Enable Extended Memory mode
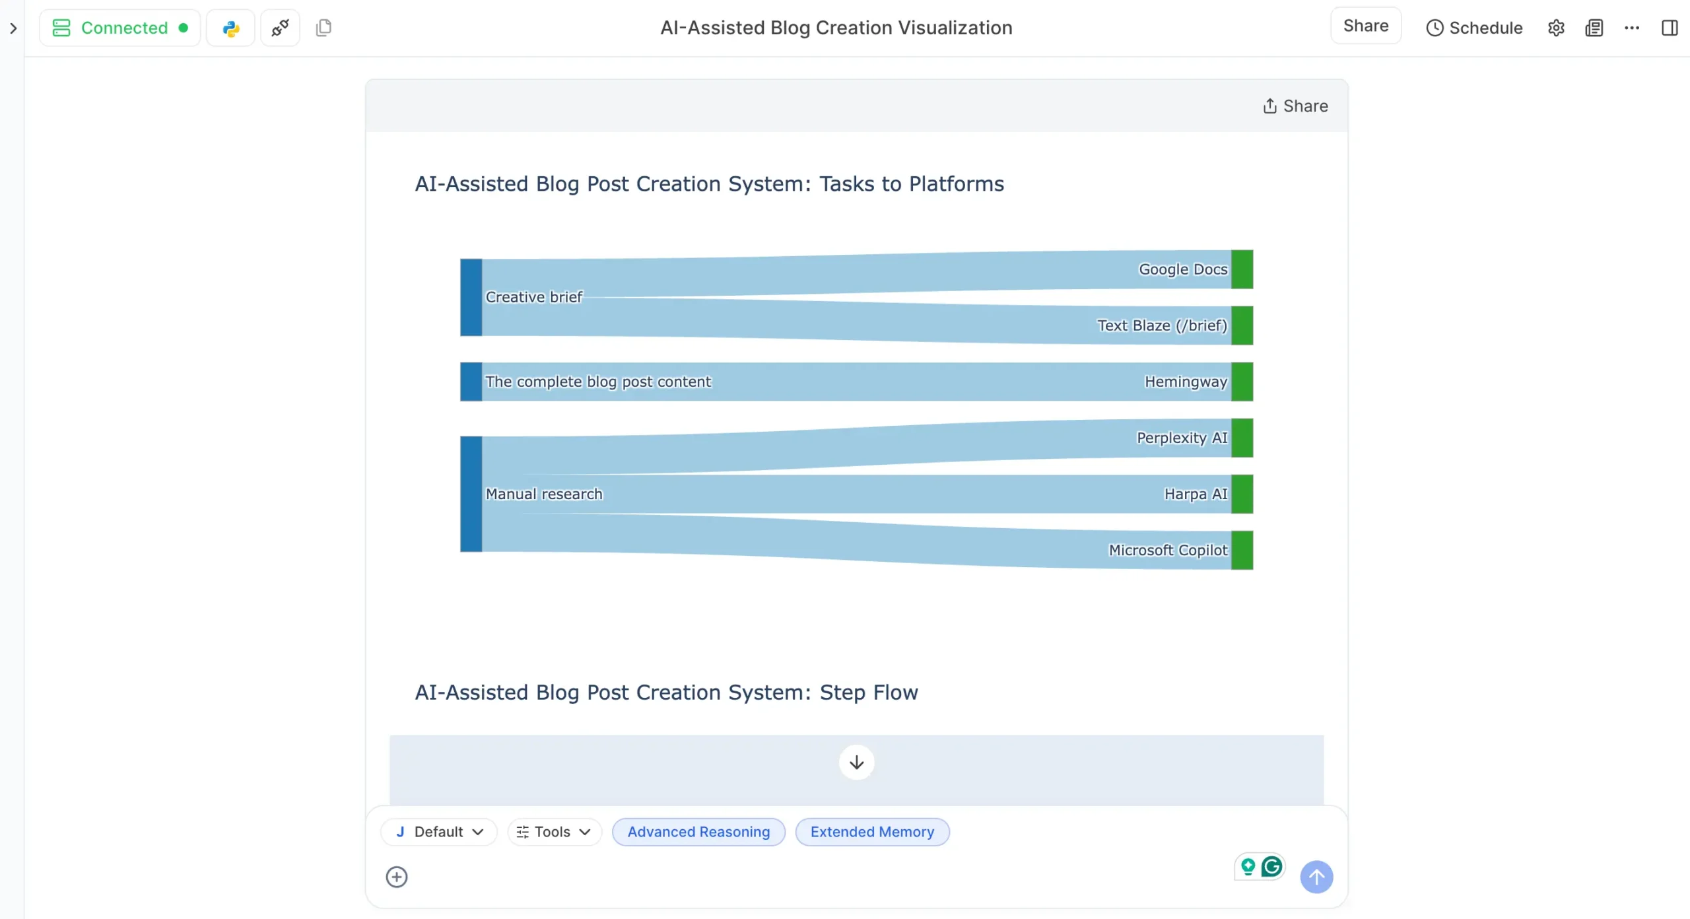This screenshot has height=919, width=1690. pyautogui.click(x=872, y=831)
